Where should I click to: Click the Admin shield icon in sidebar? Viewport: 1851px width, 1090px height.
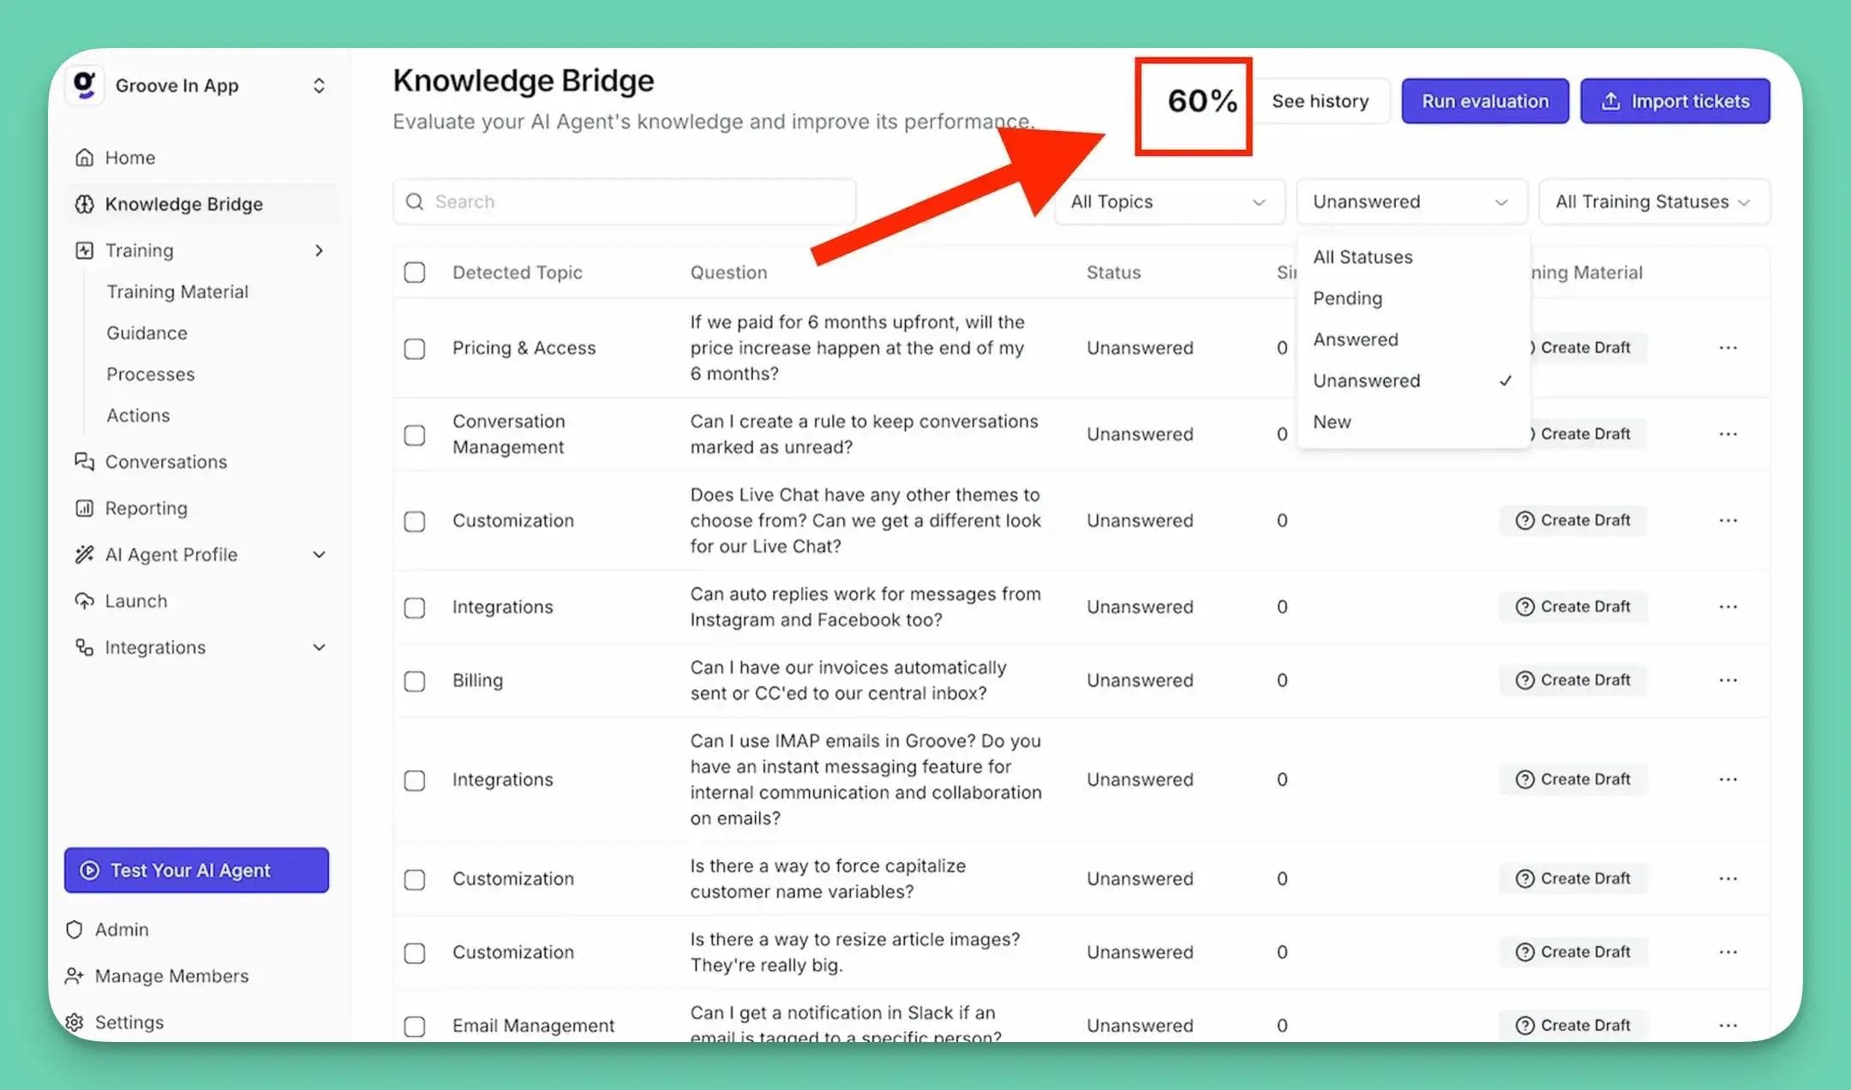point(75,929)
